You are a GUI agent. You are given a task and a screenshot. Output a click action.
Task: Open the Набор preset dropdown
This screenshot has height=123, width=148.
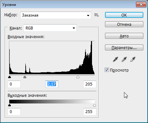pyautogui.click(x=56, y=15)
